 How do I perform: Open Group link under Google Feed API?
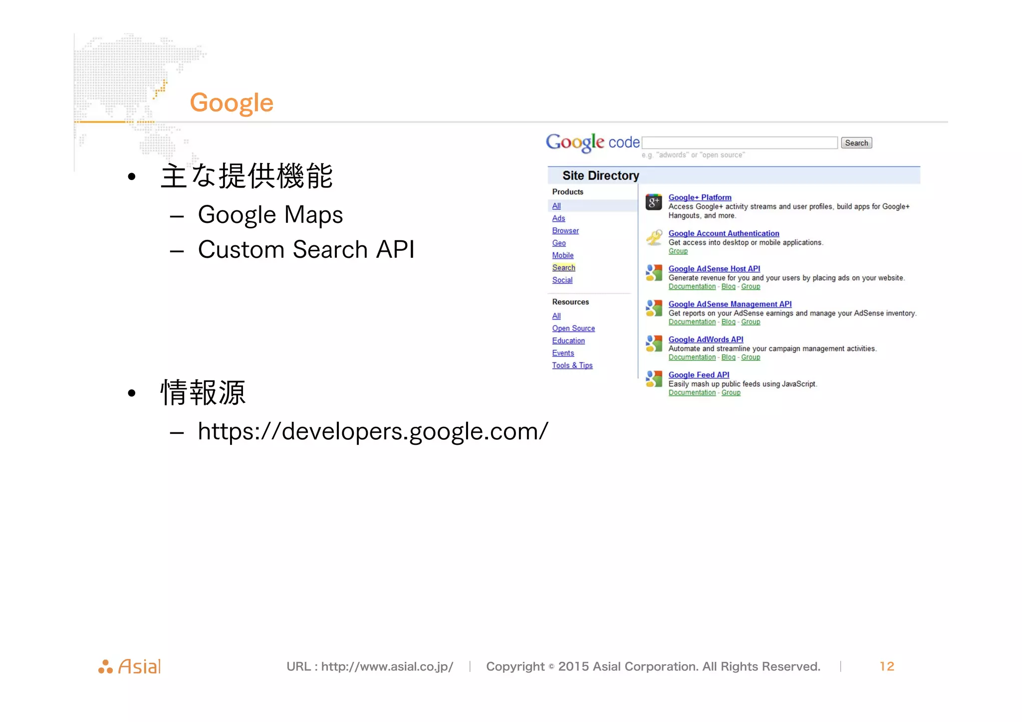click(x=731, y=393)
